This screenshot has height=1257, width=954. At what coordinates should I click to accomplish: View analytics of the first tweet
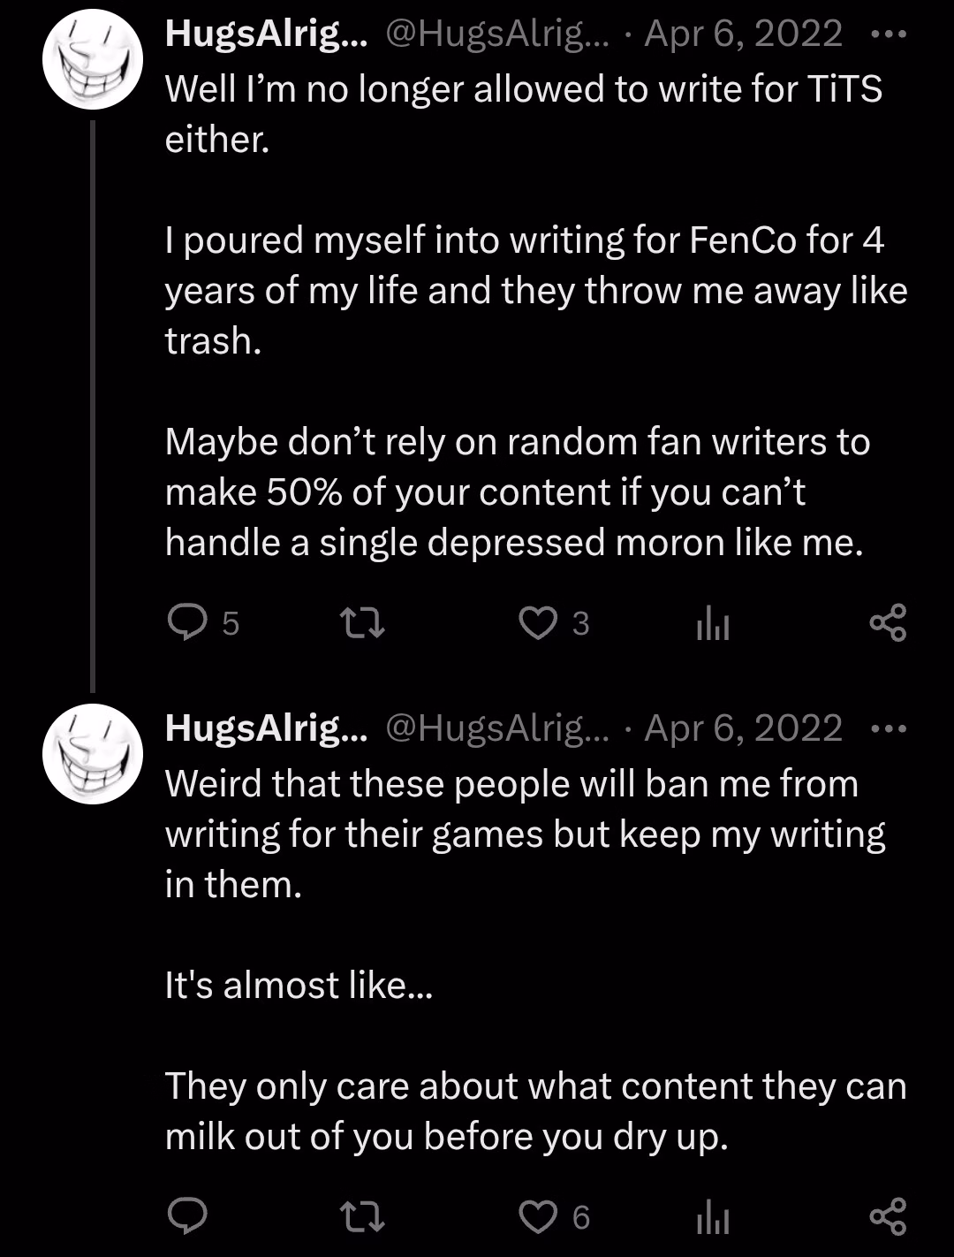pyautogui.click(x=713, y=624)
